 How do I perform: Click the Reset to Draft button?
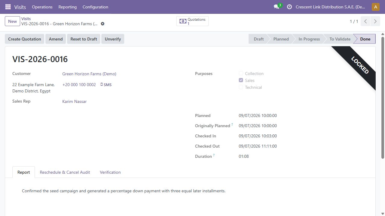tap(84, 39)
